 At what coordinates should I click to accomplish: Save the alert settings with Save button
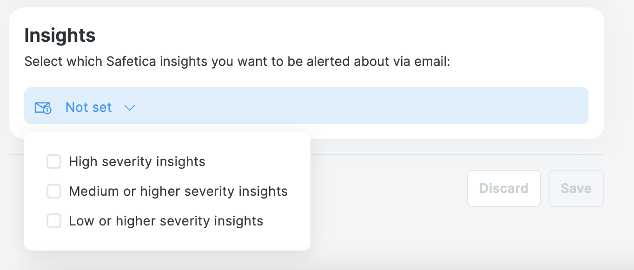tap(576, 188)
